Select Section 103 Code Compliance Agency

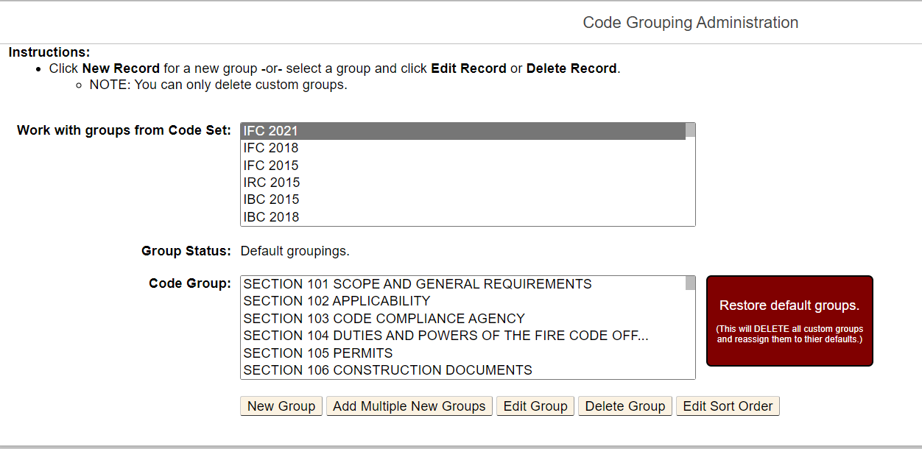pyautogui.click(x=384, y=319)
